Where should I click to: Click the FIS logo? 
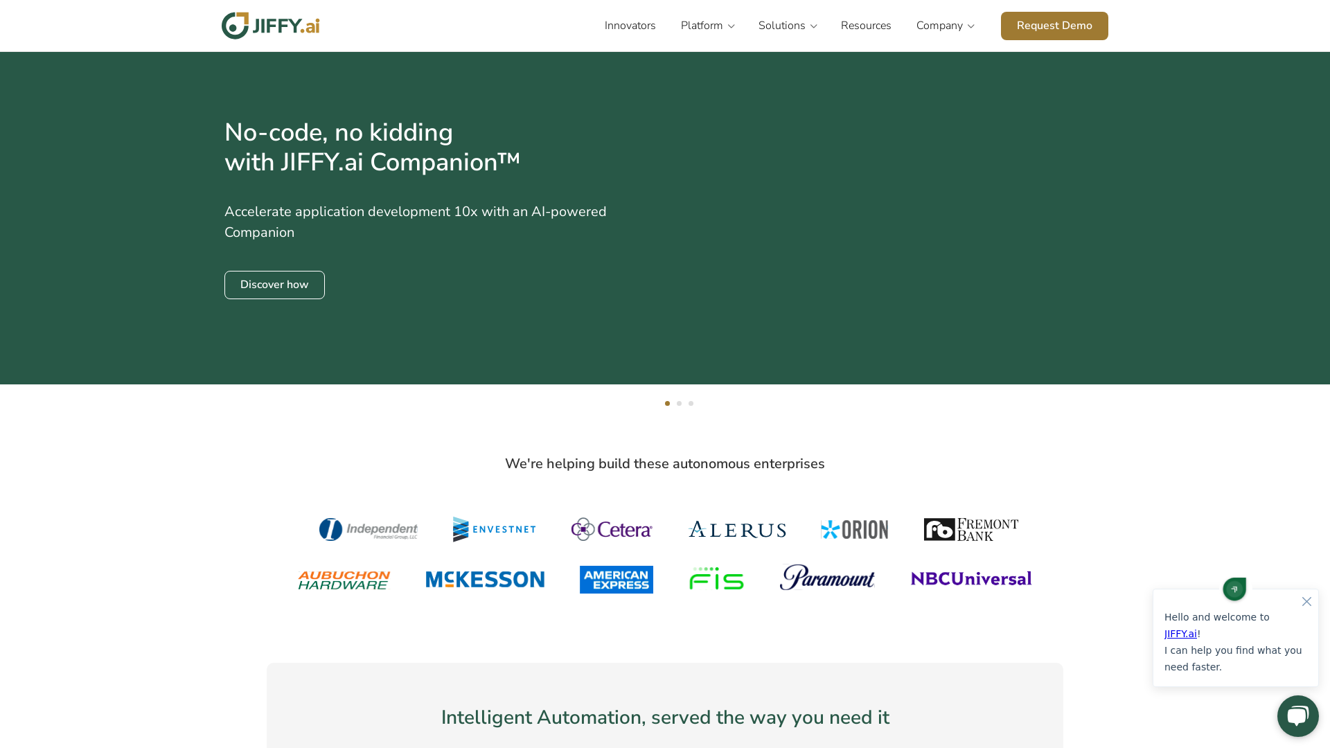tap(716, 579)
